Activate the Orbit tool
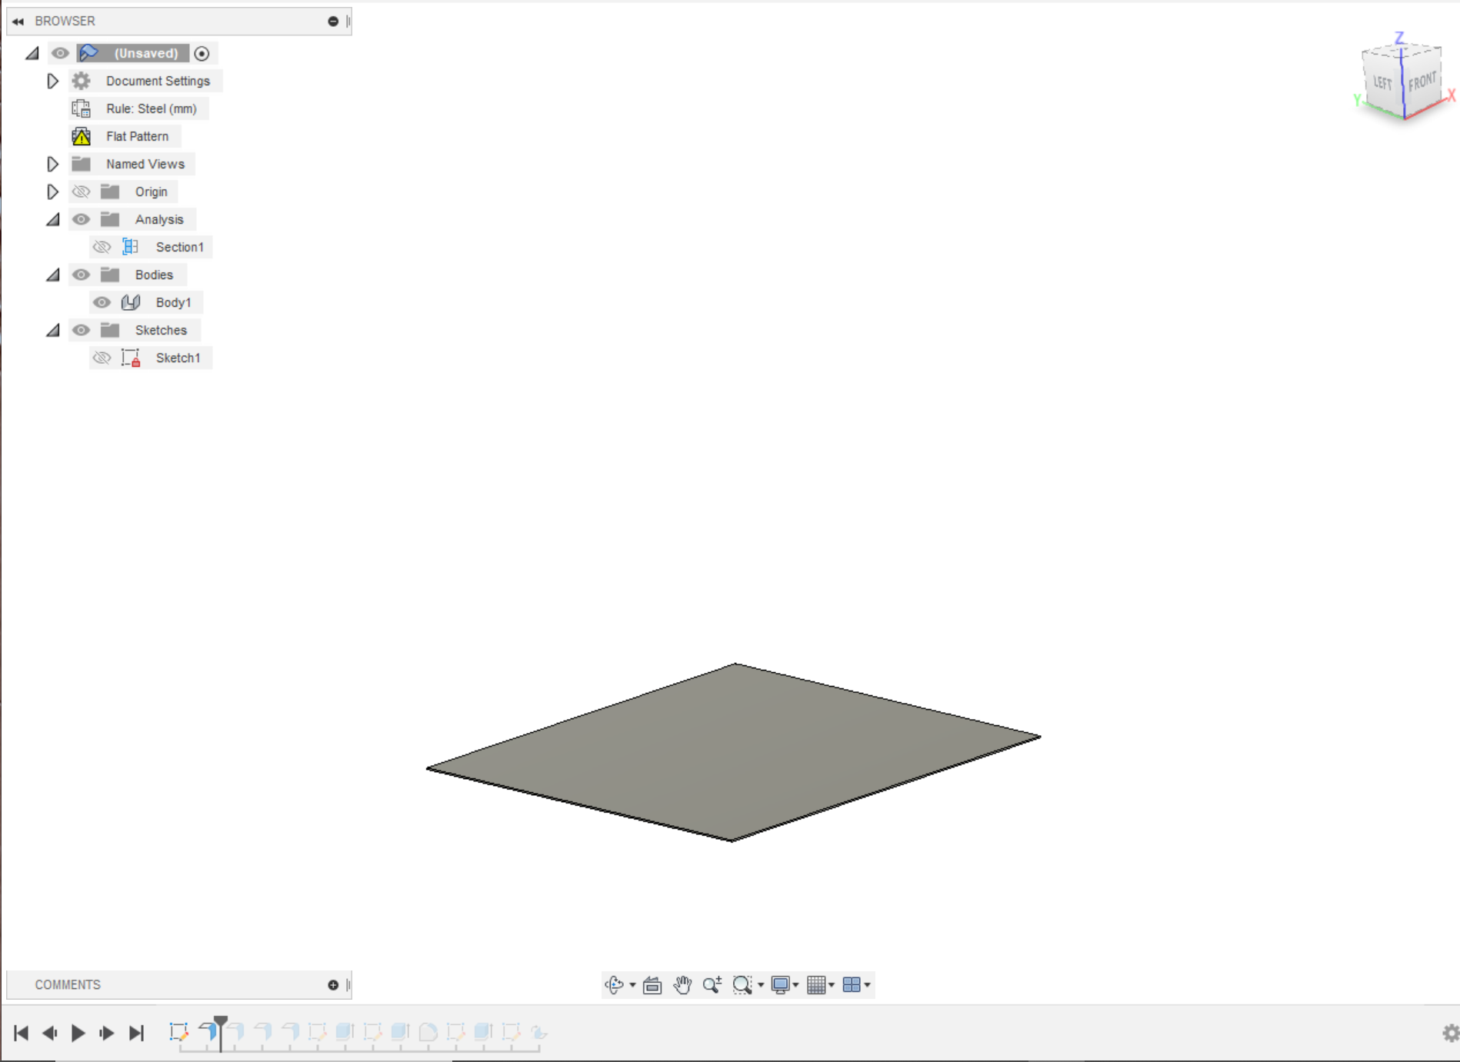1460x1062 pixels. coord(614,984)
